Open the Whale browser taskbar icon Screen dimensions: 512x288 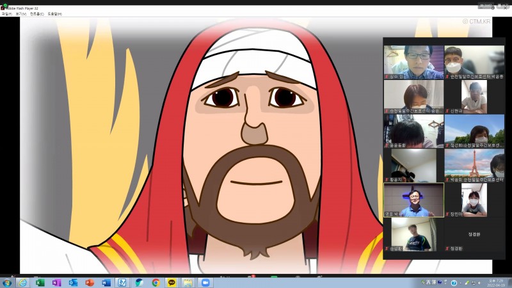(139, 282)
